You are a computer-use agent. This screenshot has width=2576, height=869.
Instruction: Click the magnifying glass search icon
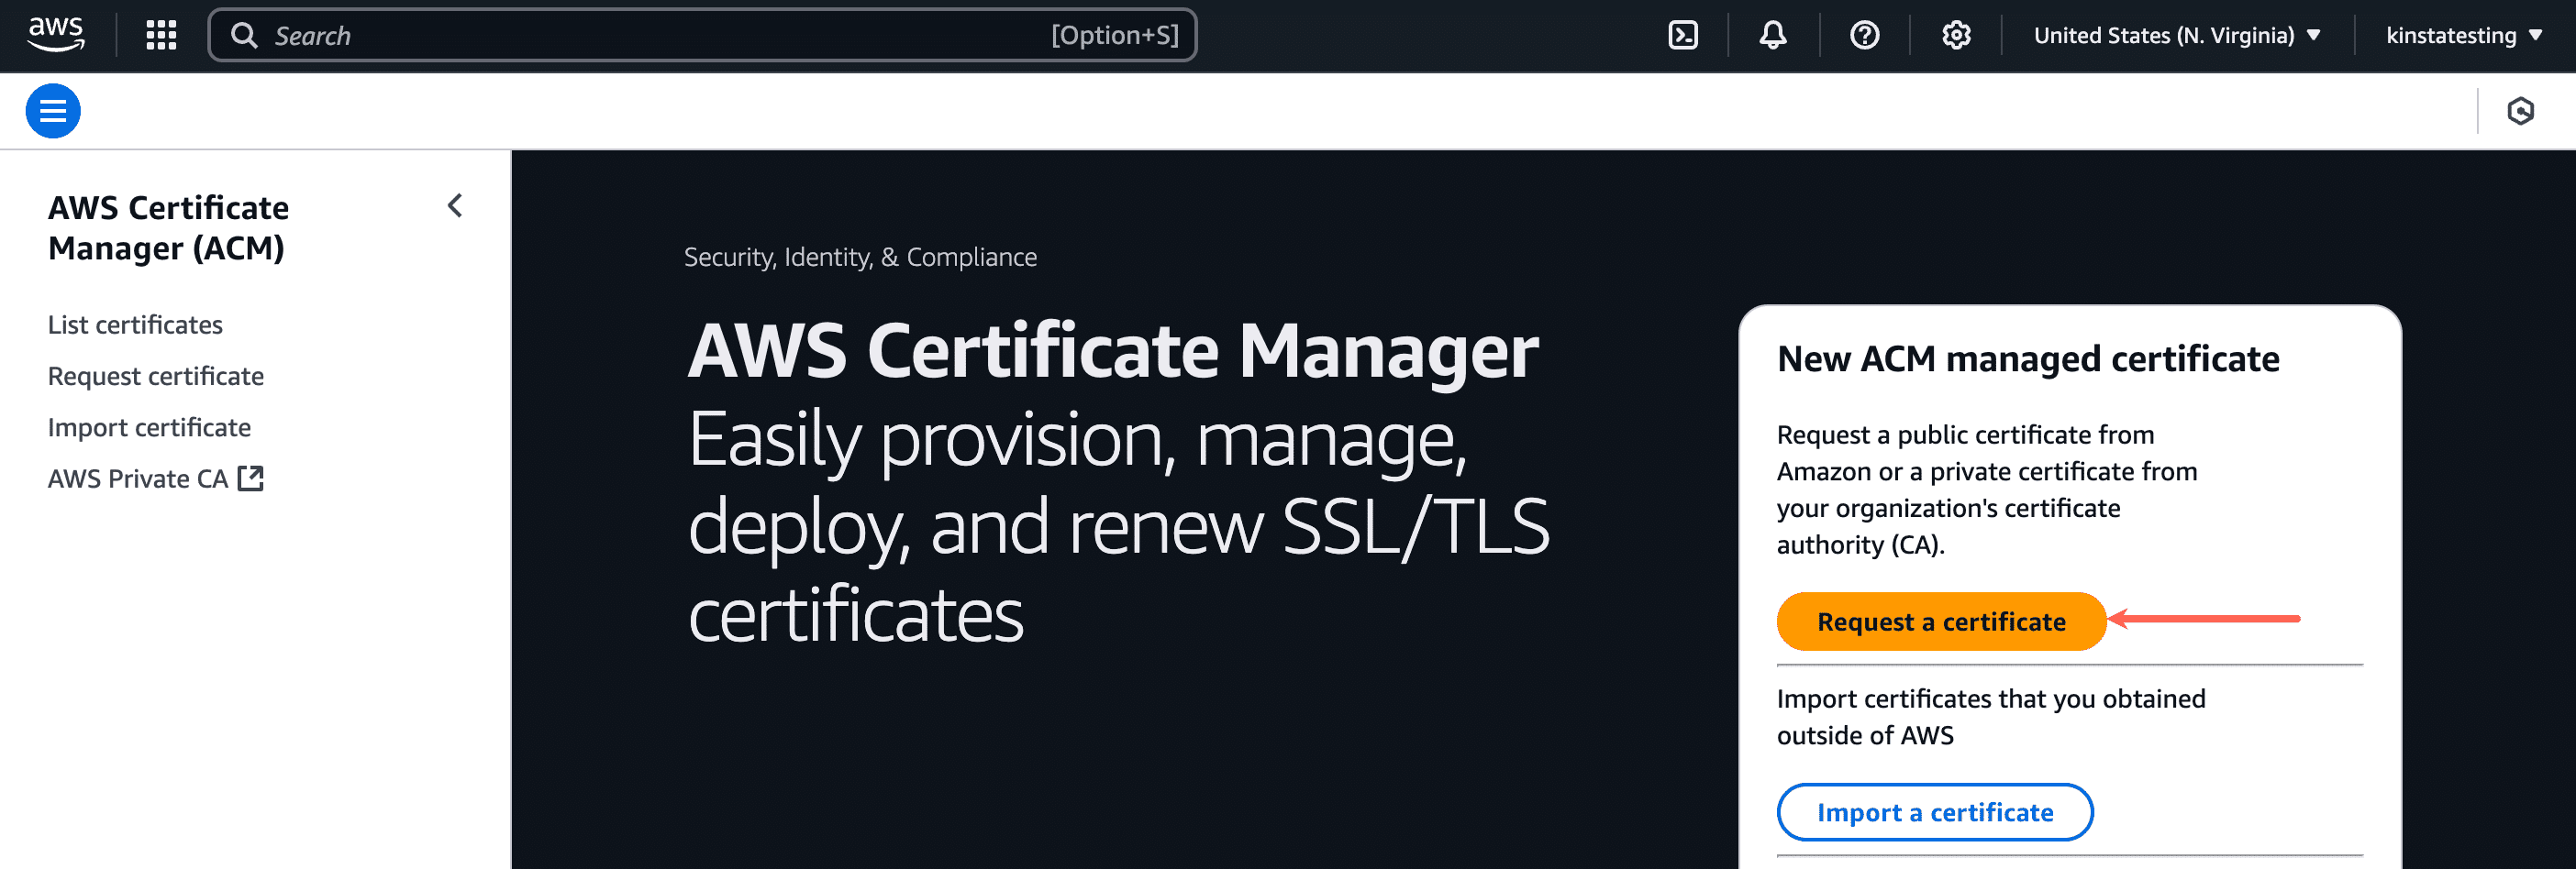(x=244, y=35)
